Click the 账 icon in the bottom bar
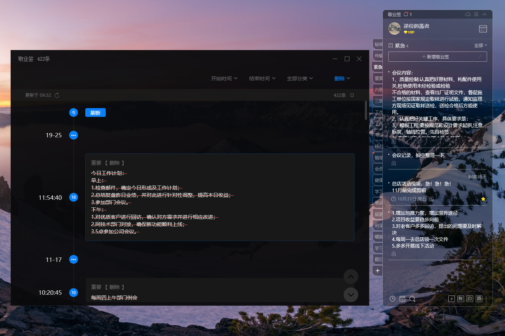Viewport: 505px width, 336px height. 461,299
